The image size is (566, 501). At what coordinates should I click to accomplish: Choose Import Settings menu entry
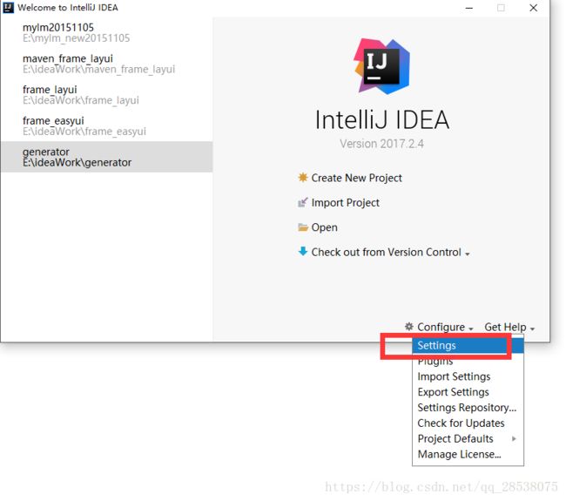click(468, 376)
